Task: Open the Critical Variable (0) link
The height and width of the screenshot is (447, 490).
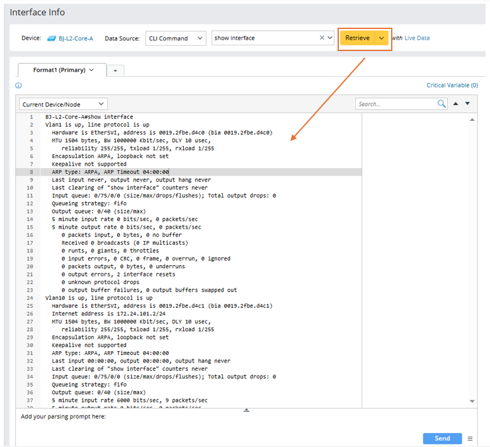Action: (x=452, y=85)
